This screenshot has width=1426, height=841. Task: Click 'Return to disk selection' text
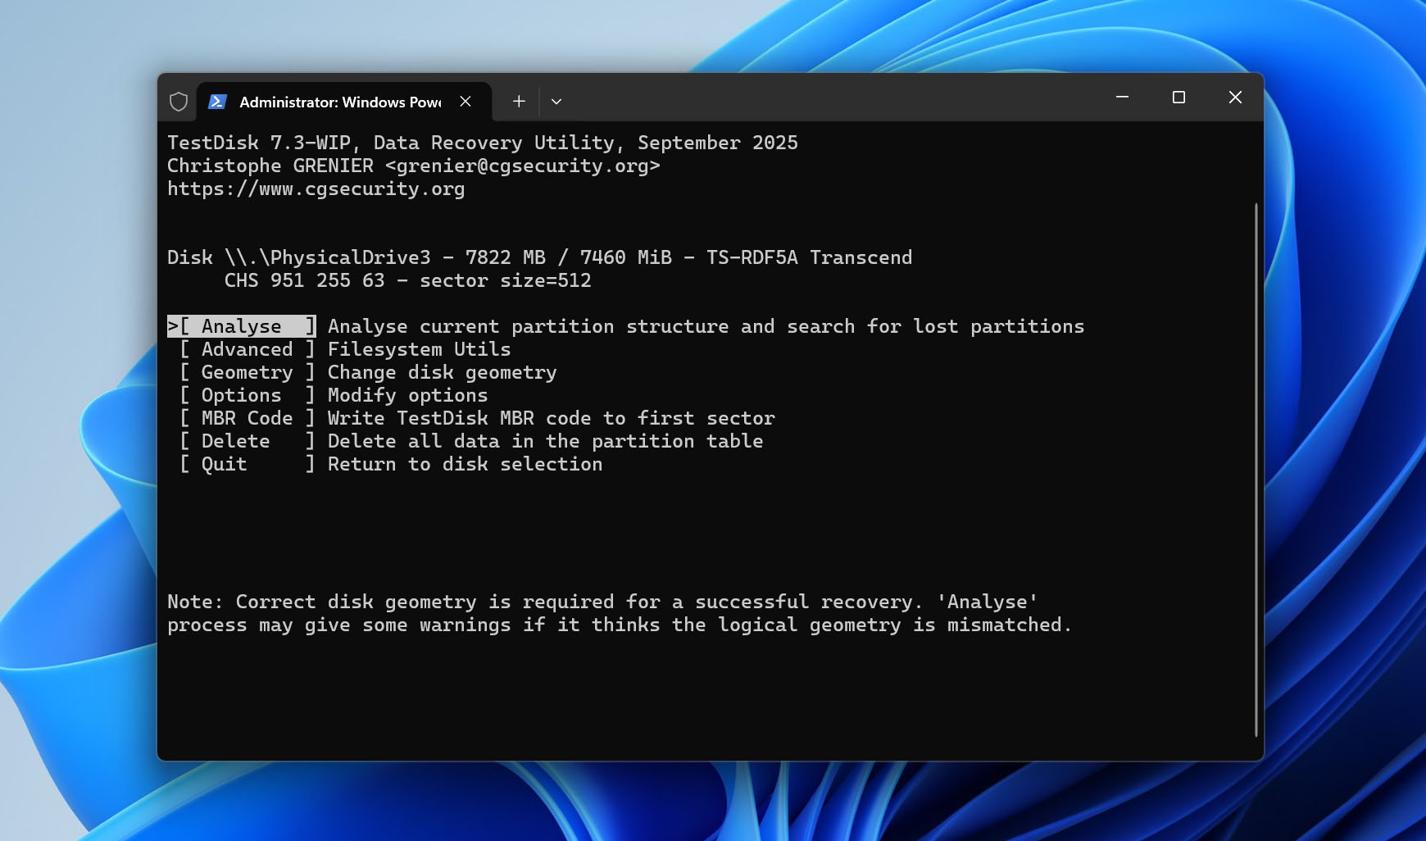coord(465,464)
